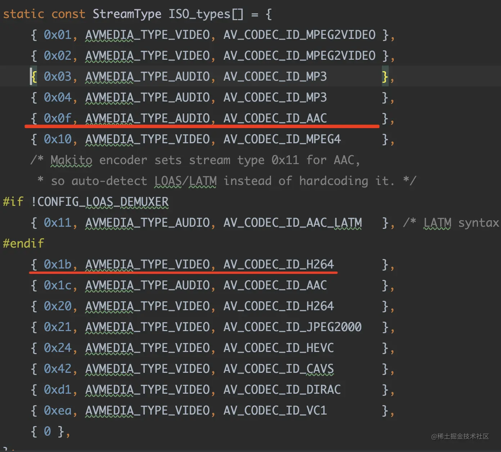The height and width of the screenshot is (452, 501).
Task: Select hex value 0x24
Action: click(58, 348)
